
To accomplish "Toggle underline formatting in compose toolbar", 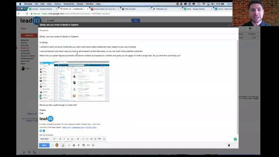I will 68,139.
